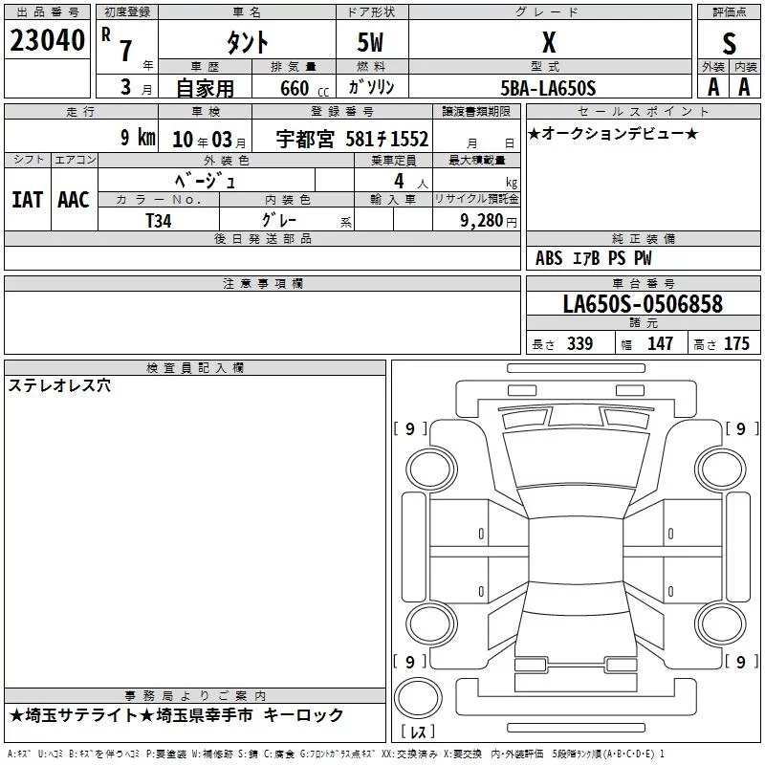The height and width of the screenshot is (765, 765).
Task: Click the [レス] spare tire label
Action: click(x=418, y=732)
